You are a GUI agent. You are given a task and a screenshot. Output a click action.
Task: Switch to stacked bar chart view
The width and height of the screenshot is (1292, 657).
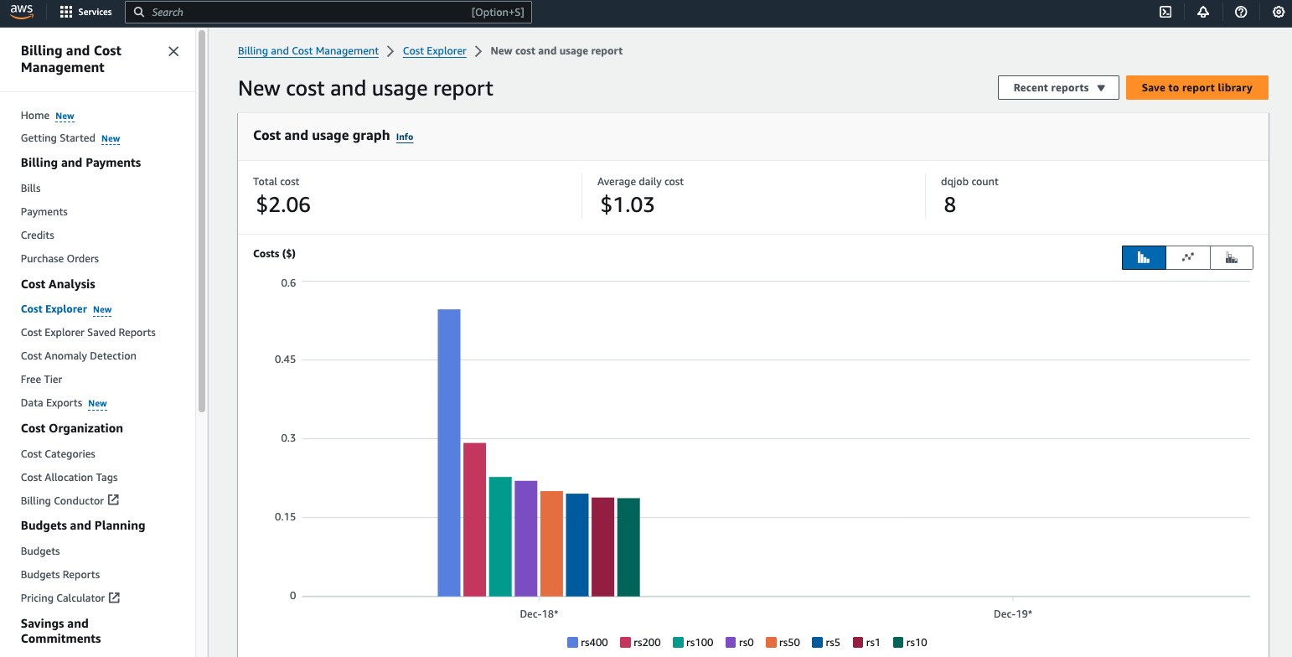[x=1232, y=257]
